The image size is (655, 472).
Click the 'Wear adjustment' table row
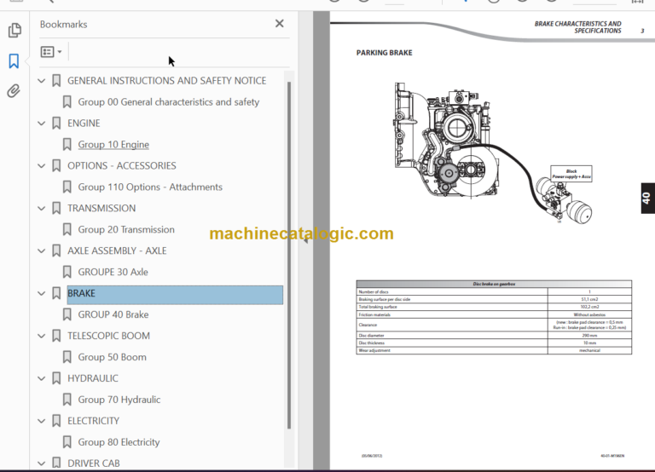[x=494, y=350]
